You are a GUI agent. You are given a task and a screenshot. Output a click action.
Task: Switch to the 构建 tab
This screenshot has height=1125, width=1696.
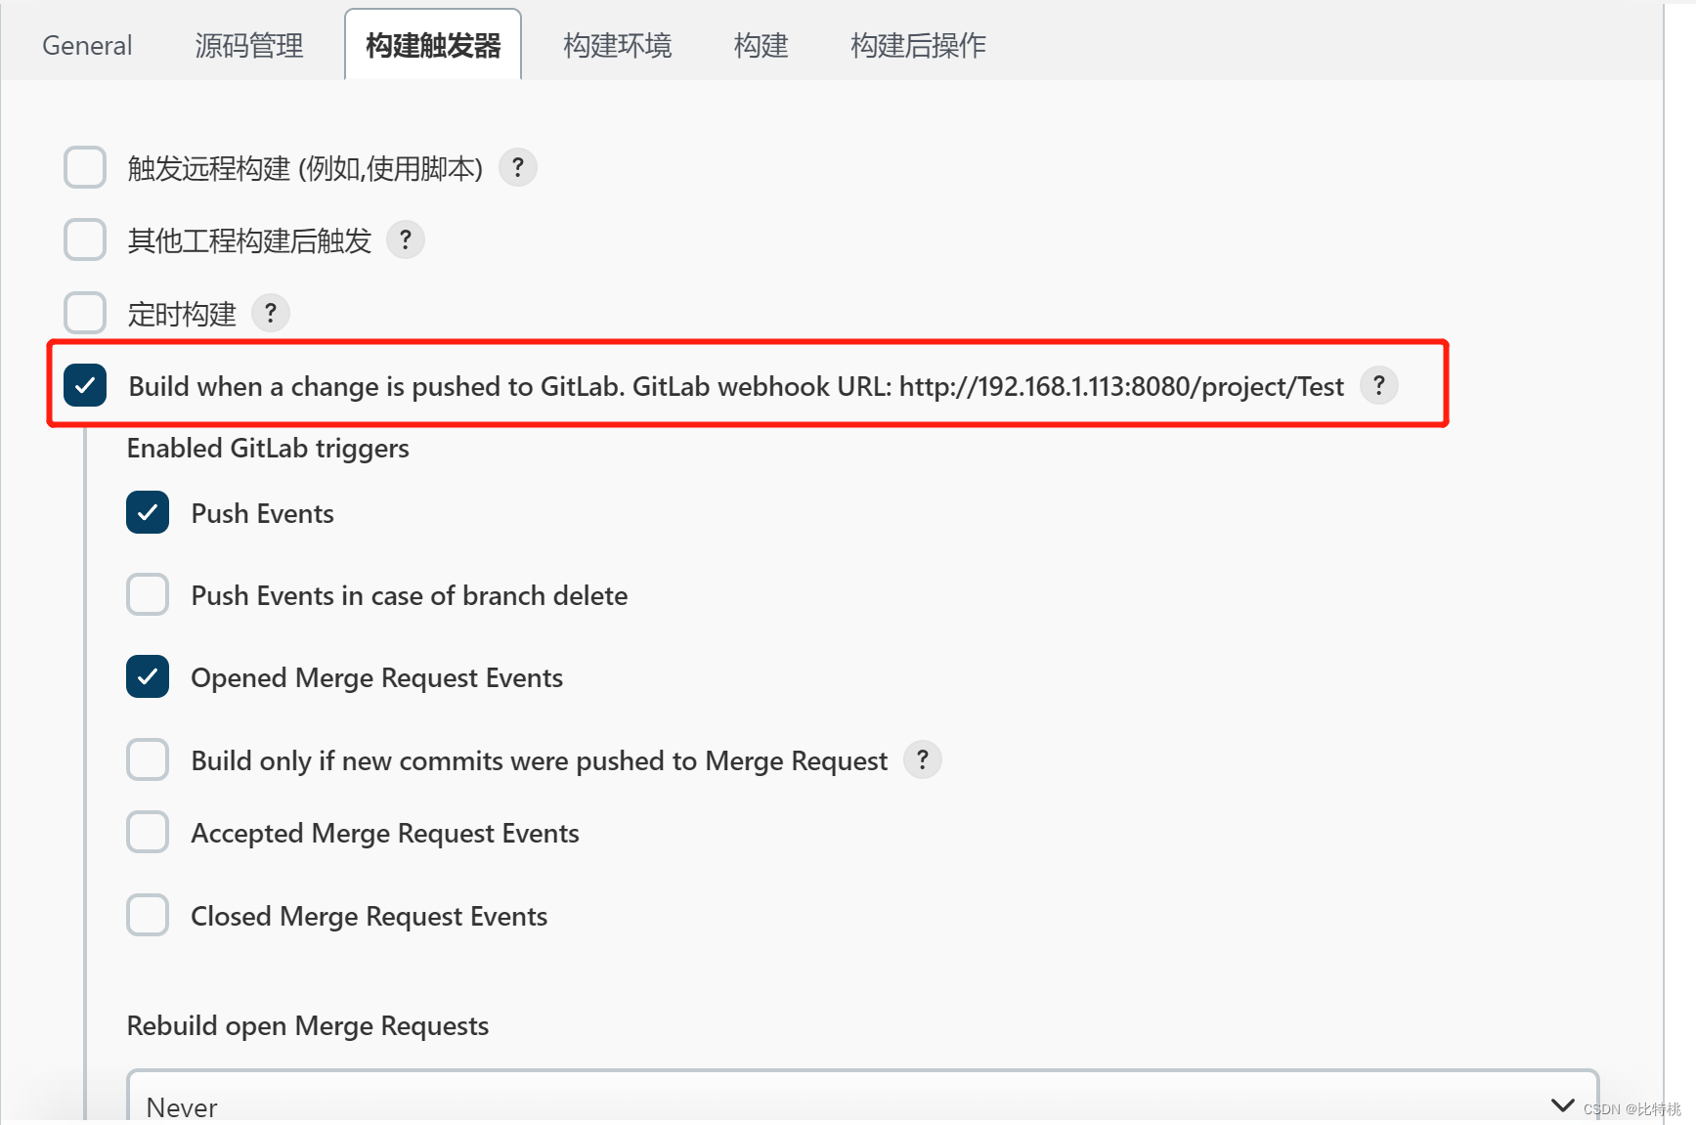(x=761, y=45)
